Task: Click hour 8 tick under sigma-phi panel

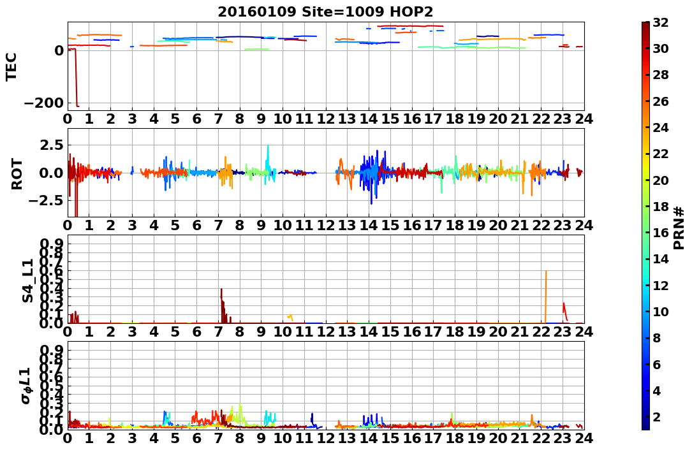Action: pos(240,438)
